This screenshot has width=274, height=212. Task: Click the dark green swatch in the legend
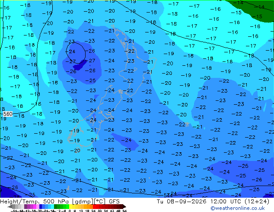55,206
